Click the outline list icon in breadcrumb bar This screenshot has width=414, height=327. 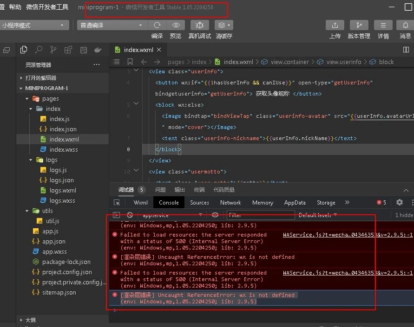(116, 62)
